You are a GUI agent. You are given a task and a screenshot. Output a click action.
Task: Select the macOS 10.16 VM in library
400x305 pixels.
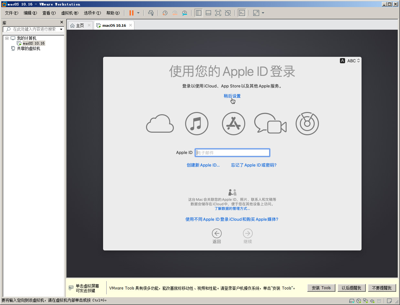click(x=34, y=43)
